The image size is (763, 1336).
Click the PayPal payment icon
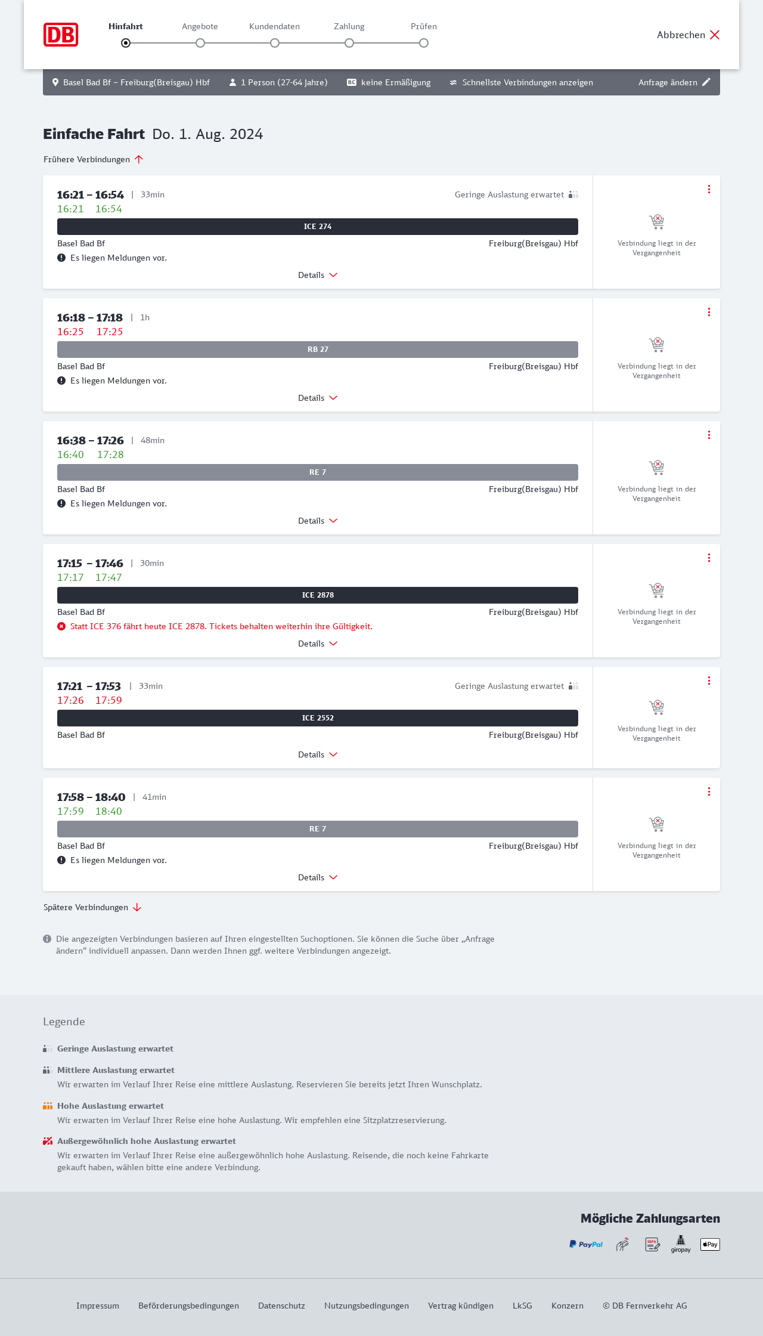click(586, 1244)
